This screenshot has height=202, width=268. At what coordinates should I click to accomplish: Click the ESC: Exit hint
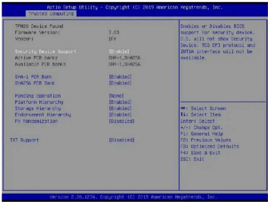pos(192,159)
